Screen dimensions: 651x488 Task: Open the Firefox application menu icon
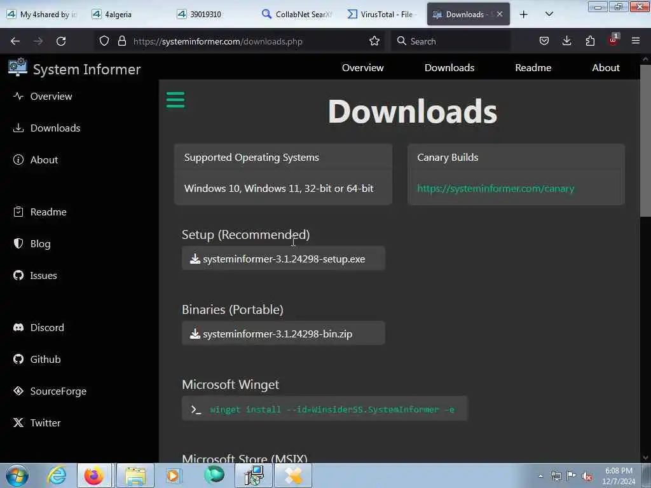[635, 41]
